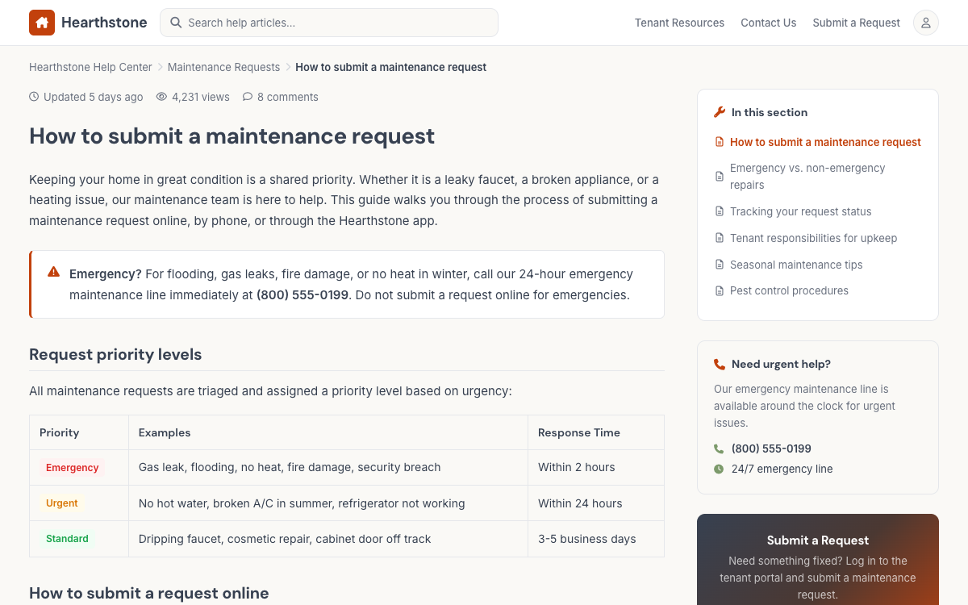This screenshot has height=605, width=968.
Task: Click the main article title heading
Action: pyautogui.click(x=232, y=136)
